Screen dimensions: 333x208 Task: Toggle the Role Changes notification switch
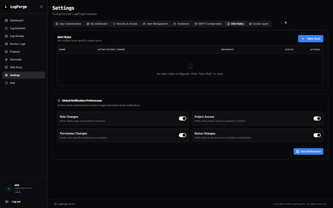tap(182, 119)
